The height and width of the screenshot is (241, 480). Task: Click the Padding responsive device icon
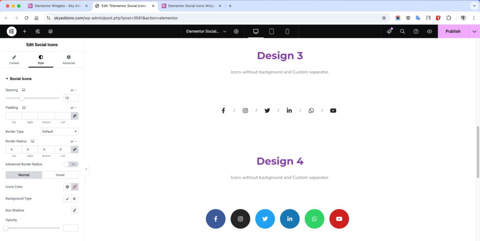(x=24, y=108)
